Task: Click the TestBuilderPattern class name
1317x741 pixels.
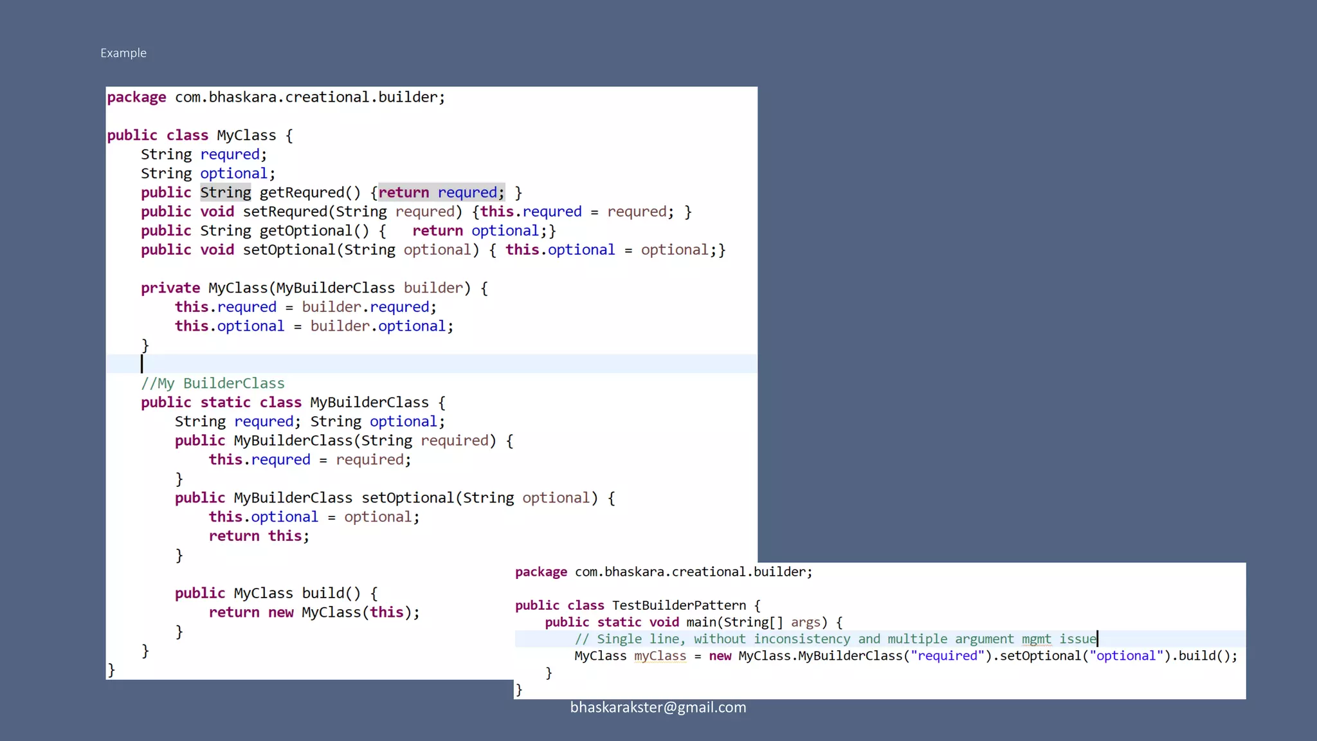Action: 678,605
